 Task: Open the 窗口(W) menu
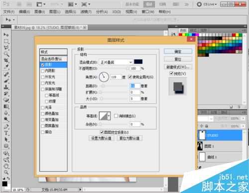pyautogui.click(x=147, y=11)
